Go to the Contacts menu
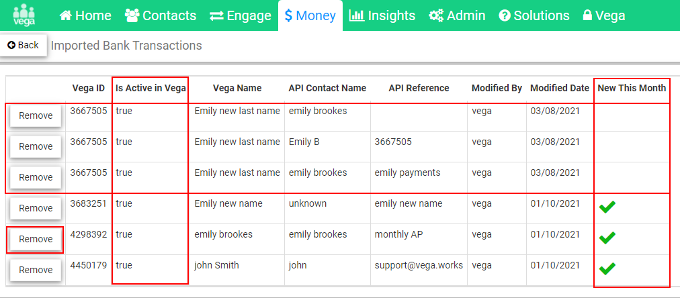The height and width of the screenshot is (298, 680). click(161, 16)
